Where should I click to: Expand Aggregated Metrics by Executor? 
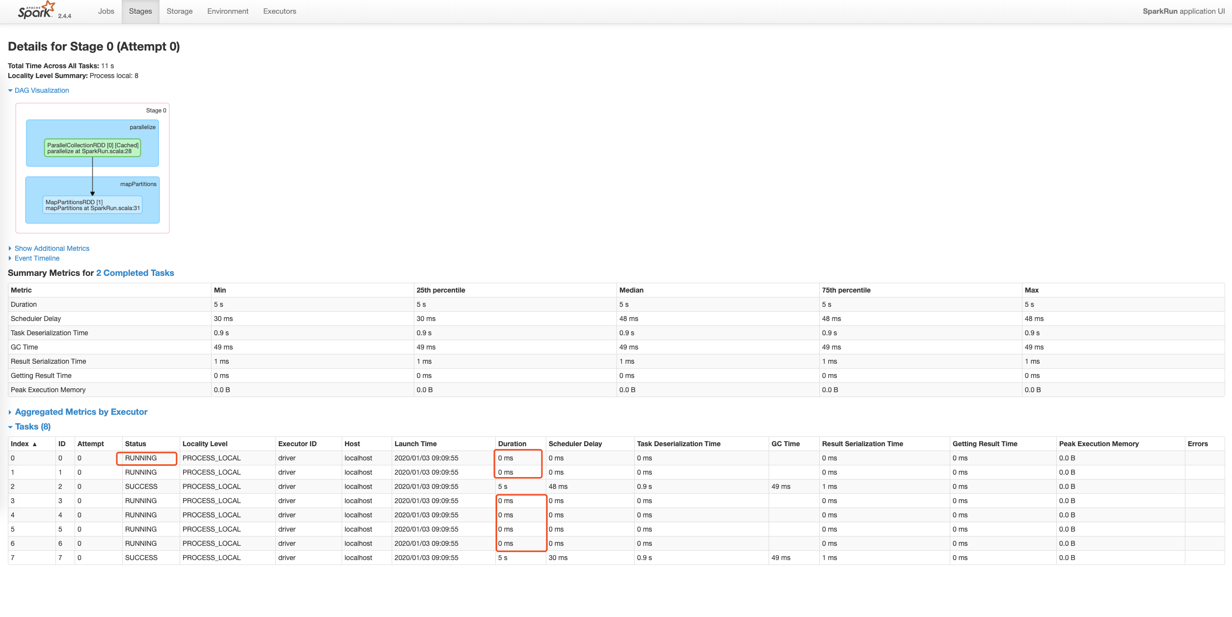81,412
